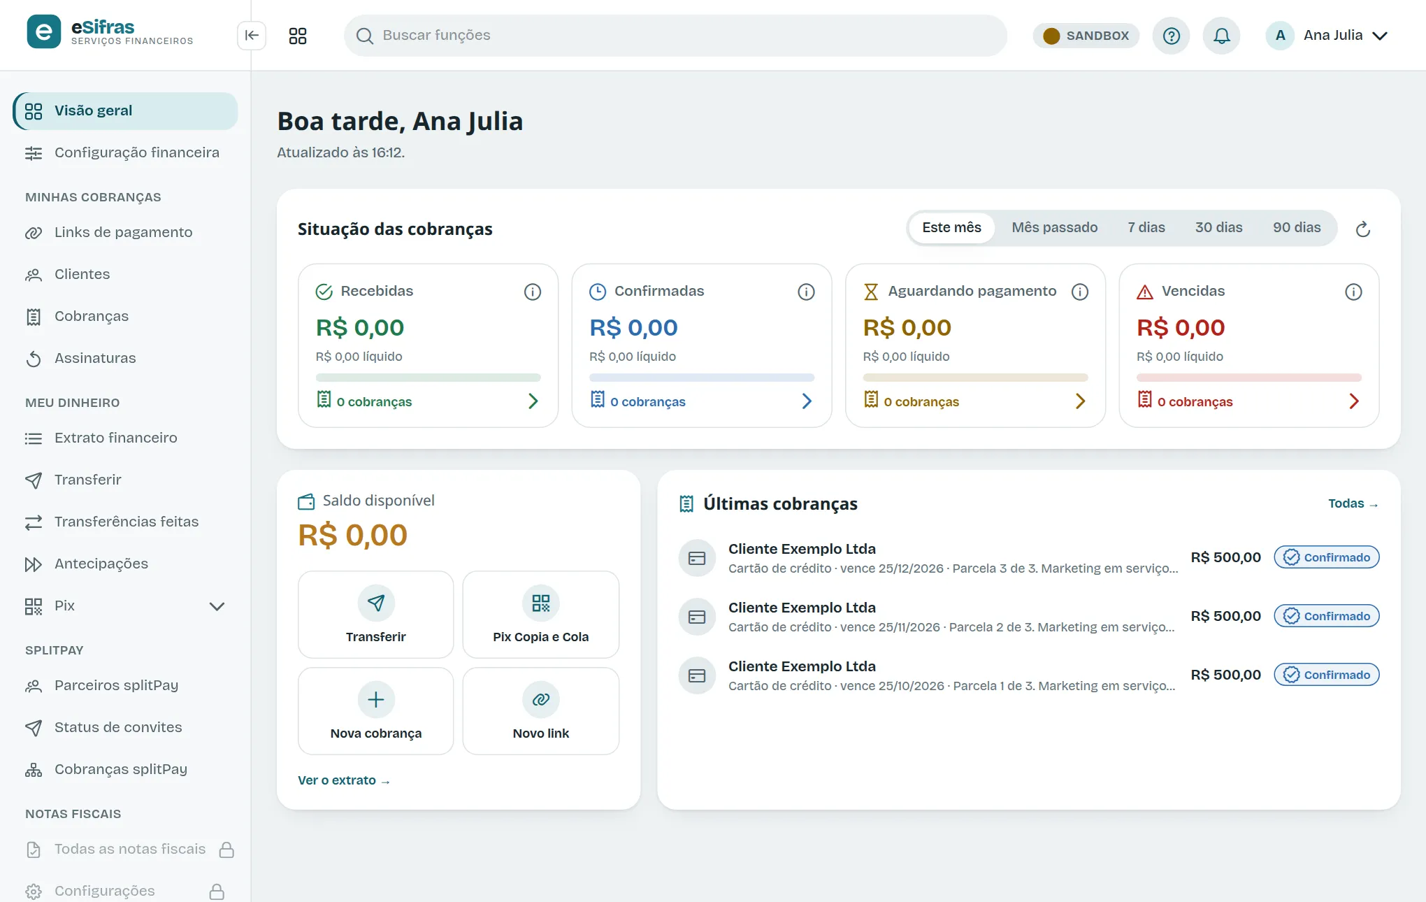Create a Nova cobrança via plus tile
Viewport: 1426px width, 902px height.
click(x=376, y=711)
